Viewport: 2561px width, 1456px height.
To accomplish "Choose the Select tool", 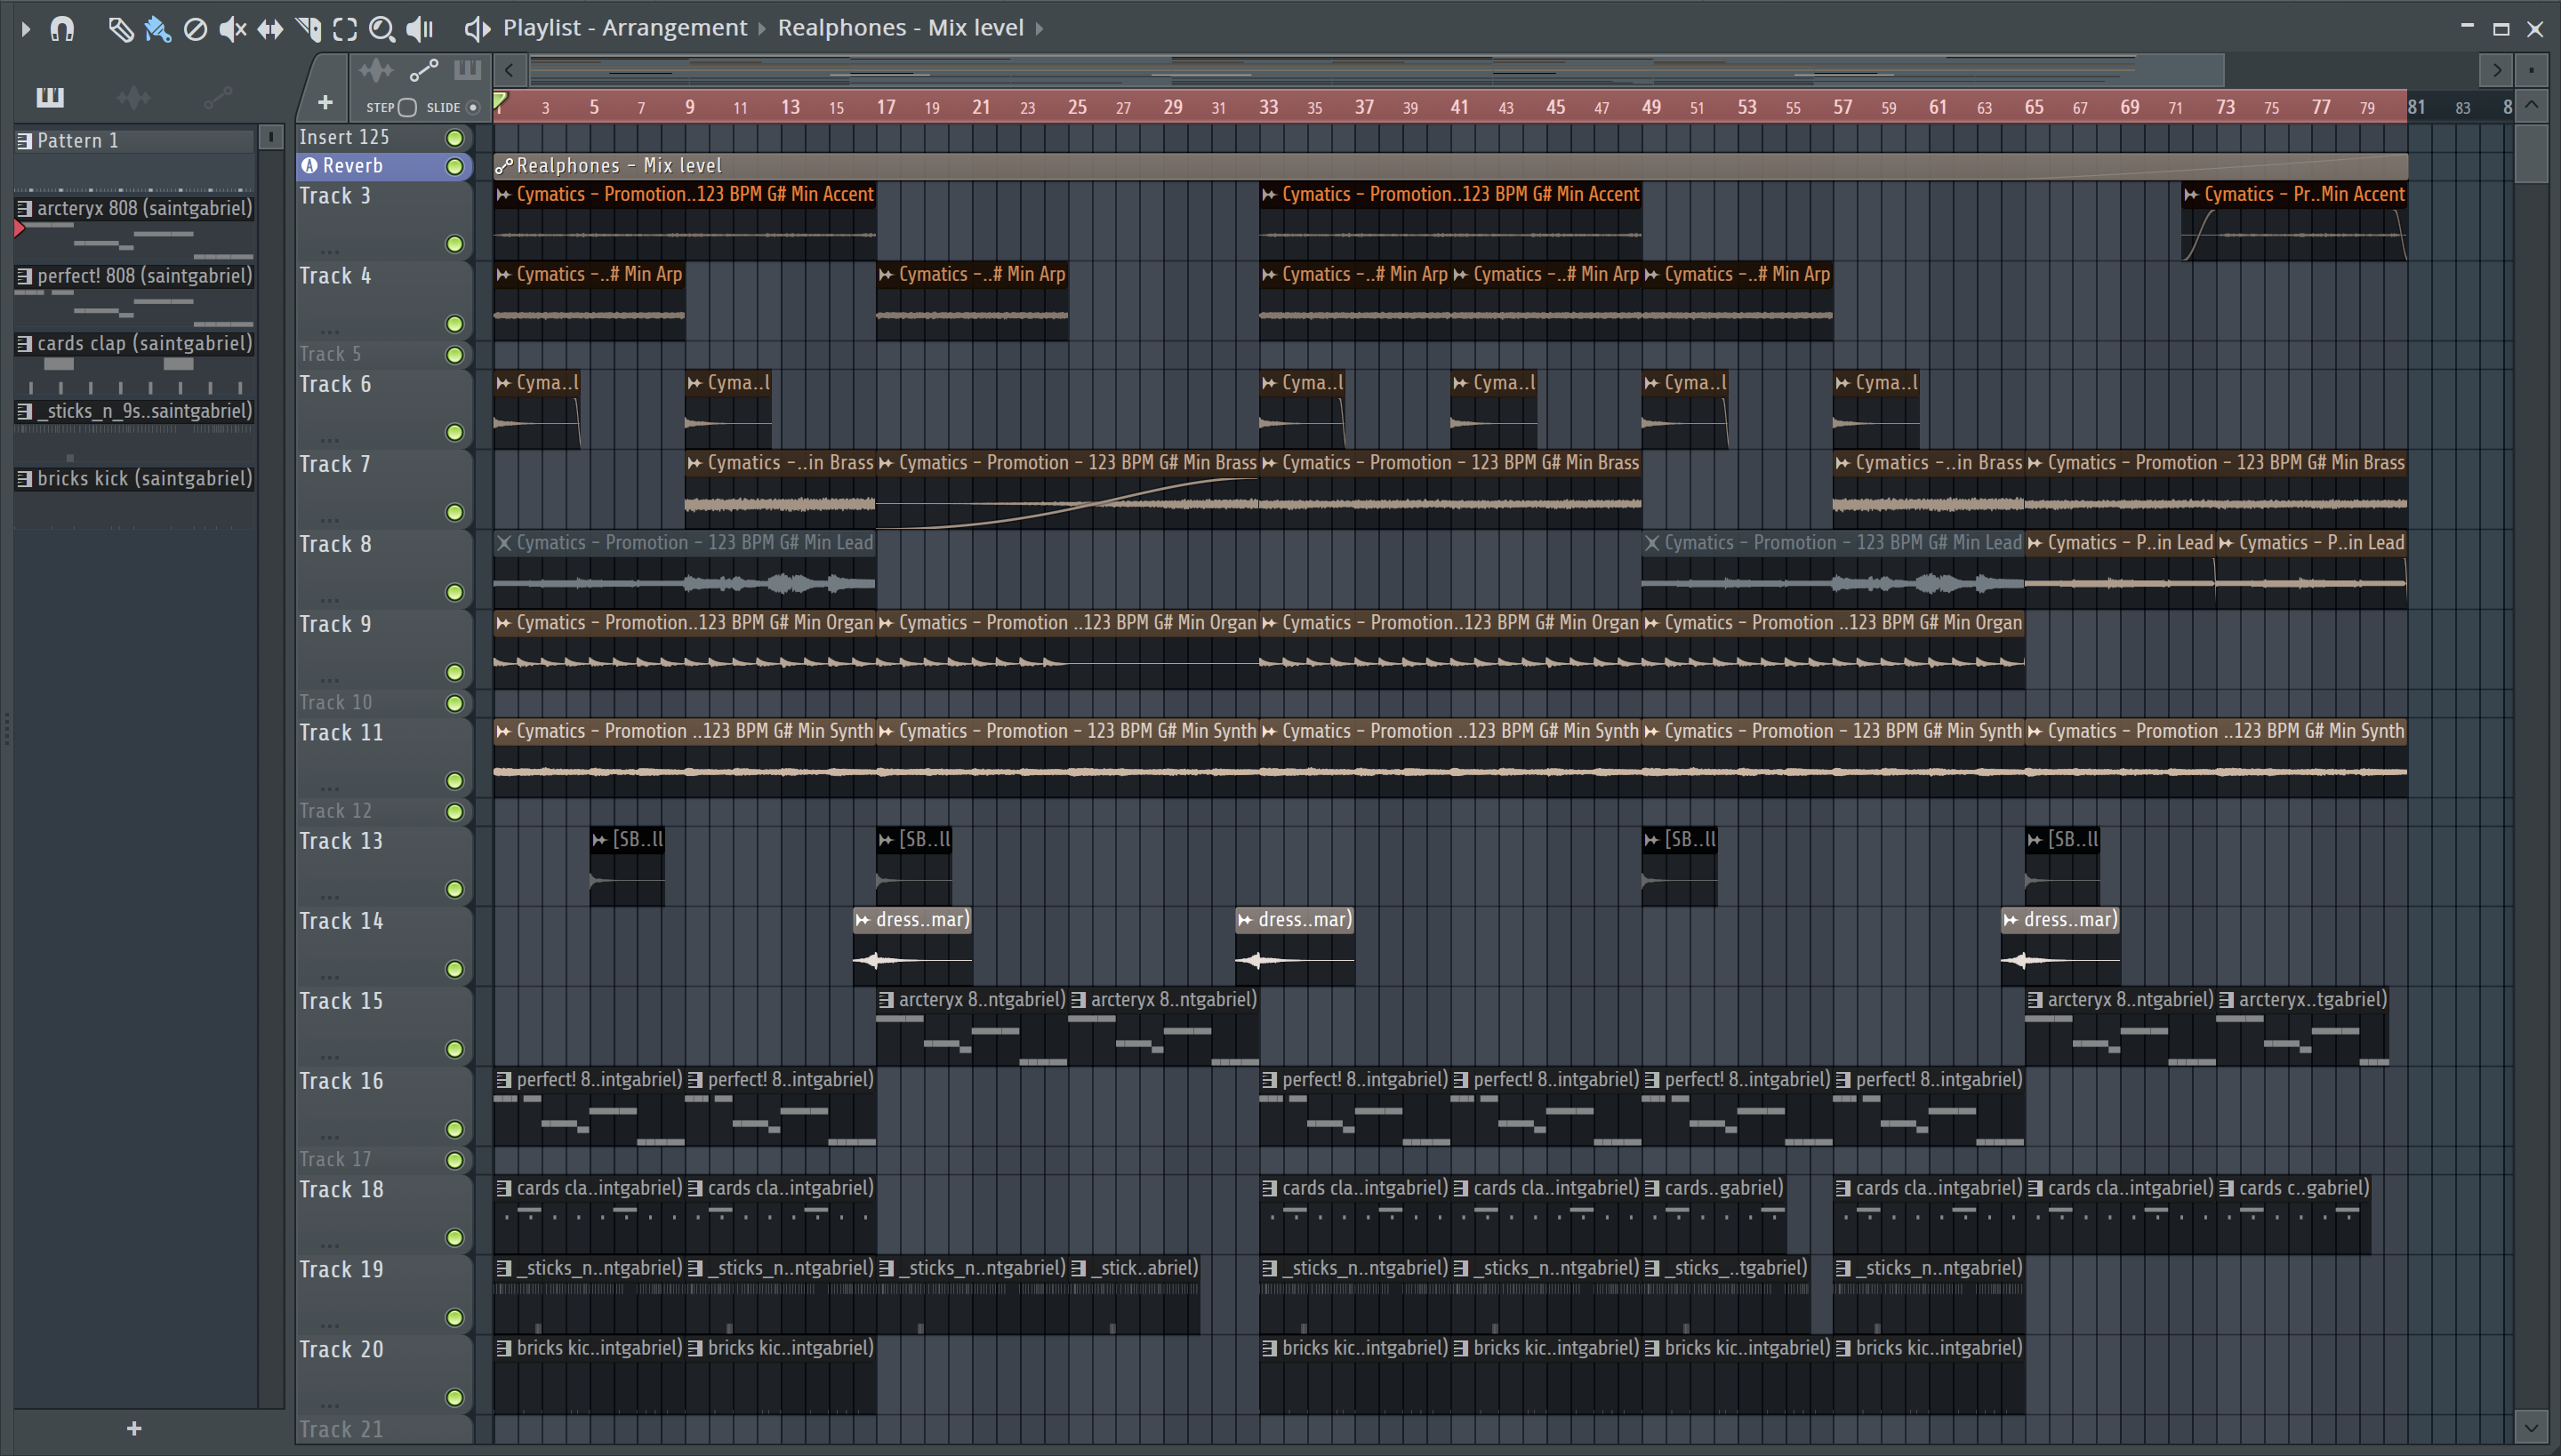I will pyautogui.click(x=345, y=29).
